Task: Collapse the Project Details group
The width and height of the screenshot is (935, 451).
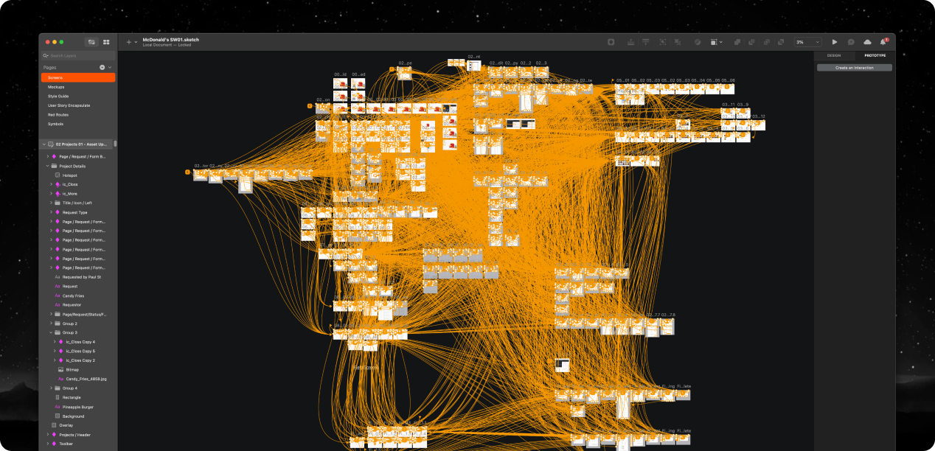Action: [49, 166]
